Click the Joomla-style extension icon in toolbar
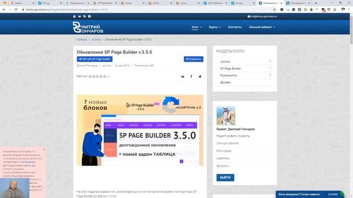 click(x=305, y=10)
